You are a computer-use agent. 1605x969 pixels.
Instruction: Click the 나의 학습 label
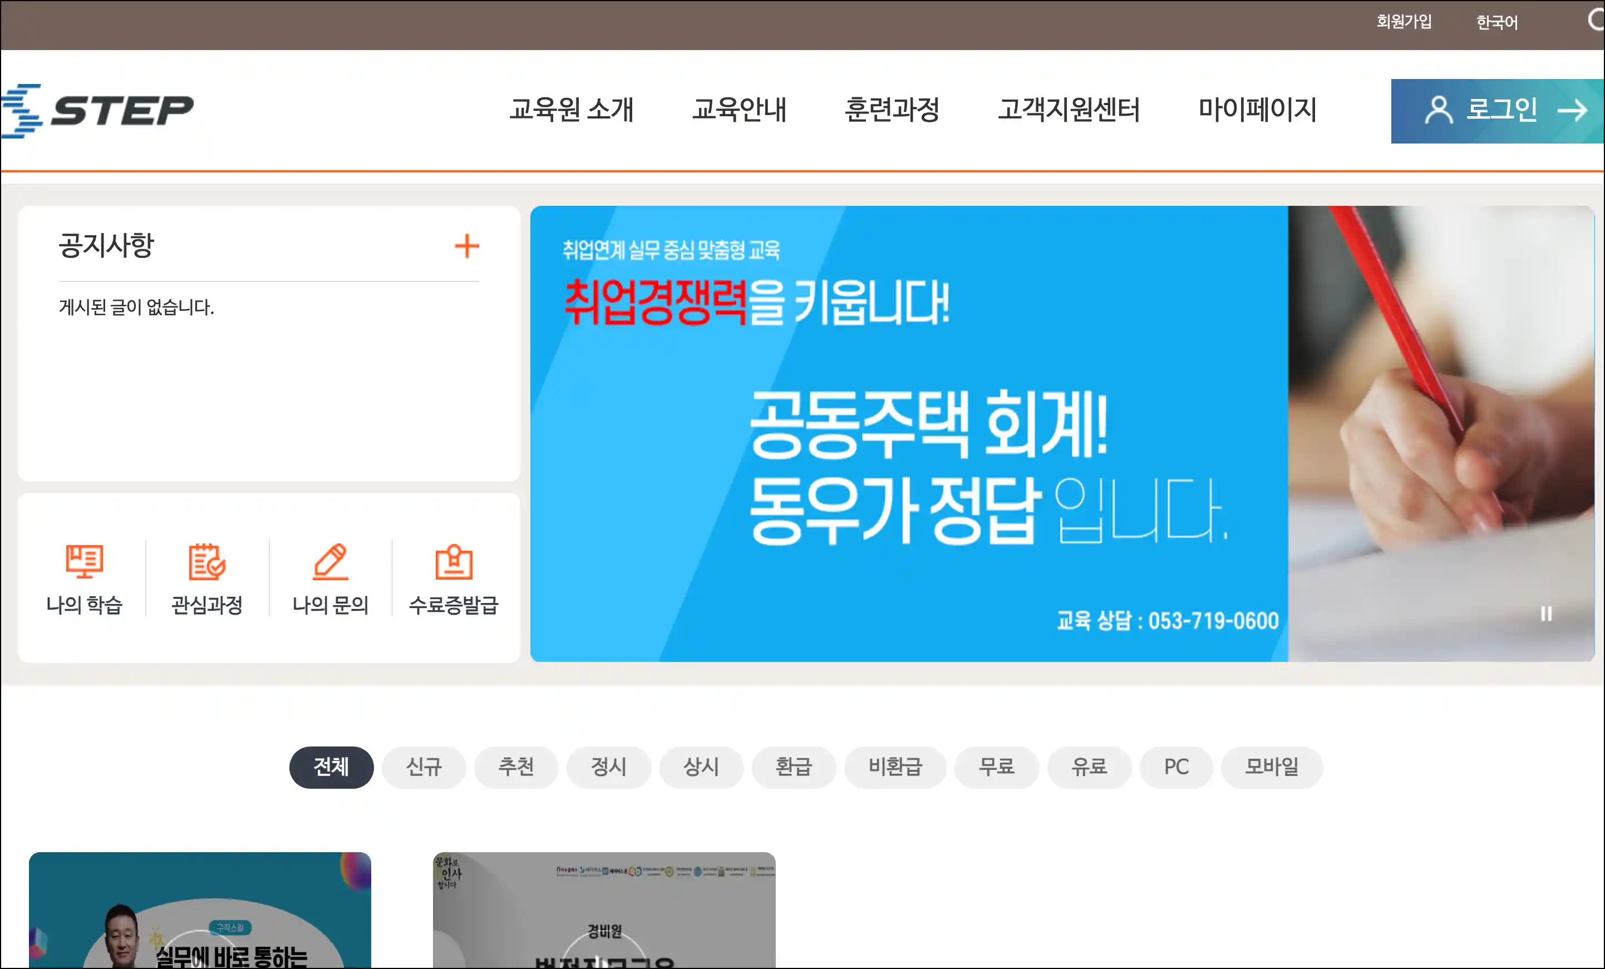pos(84,605)
